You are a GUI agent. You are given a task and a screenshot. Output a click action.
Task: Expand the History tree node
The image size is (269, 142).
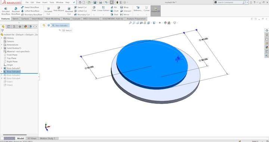(2, 38)
